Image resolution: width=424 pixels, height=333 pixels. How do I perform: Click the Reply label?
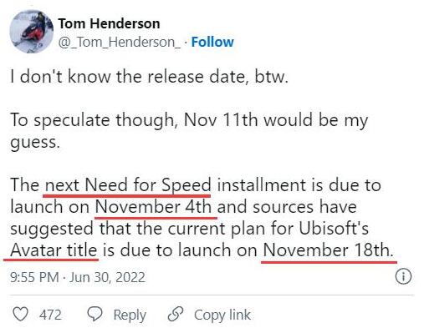coord(130,315)
